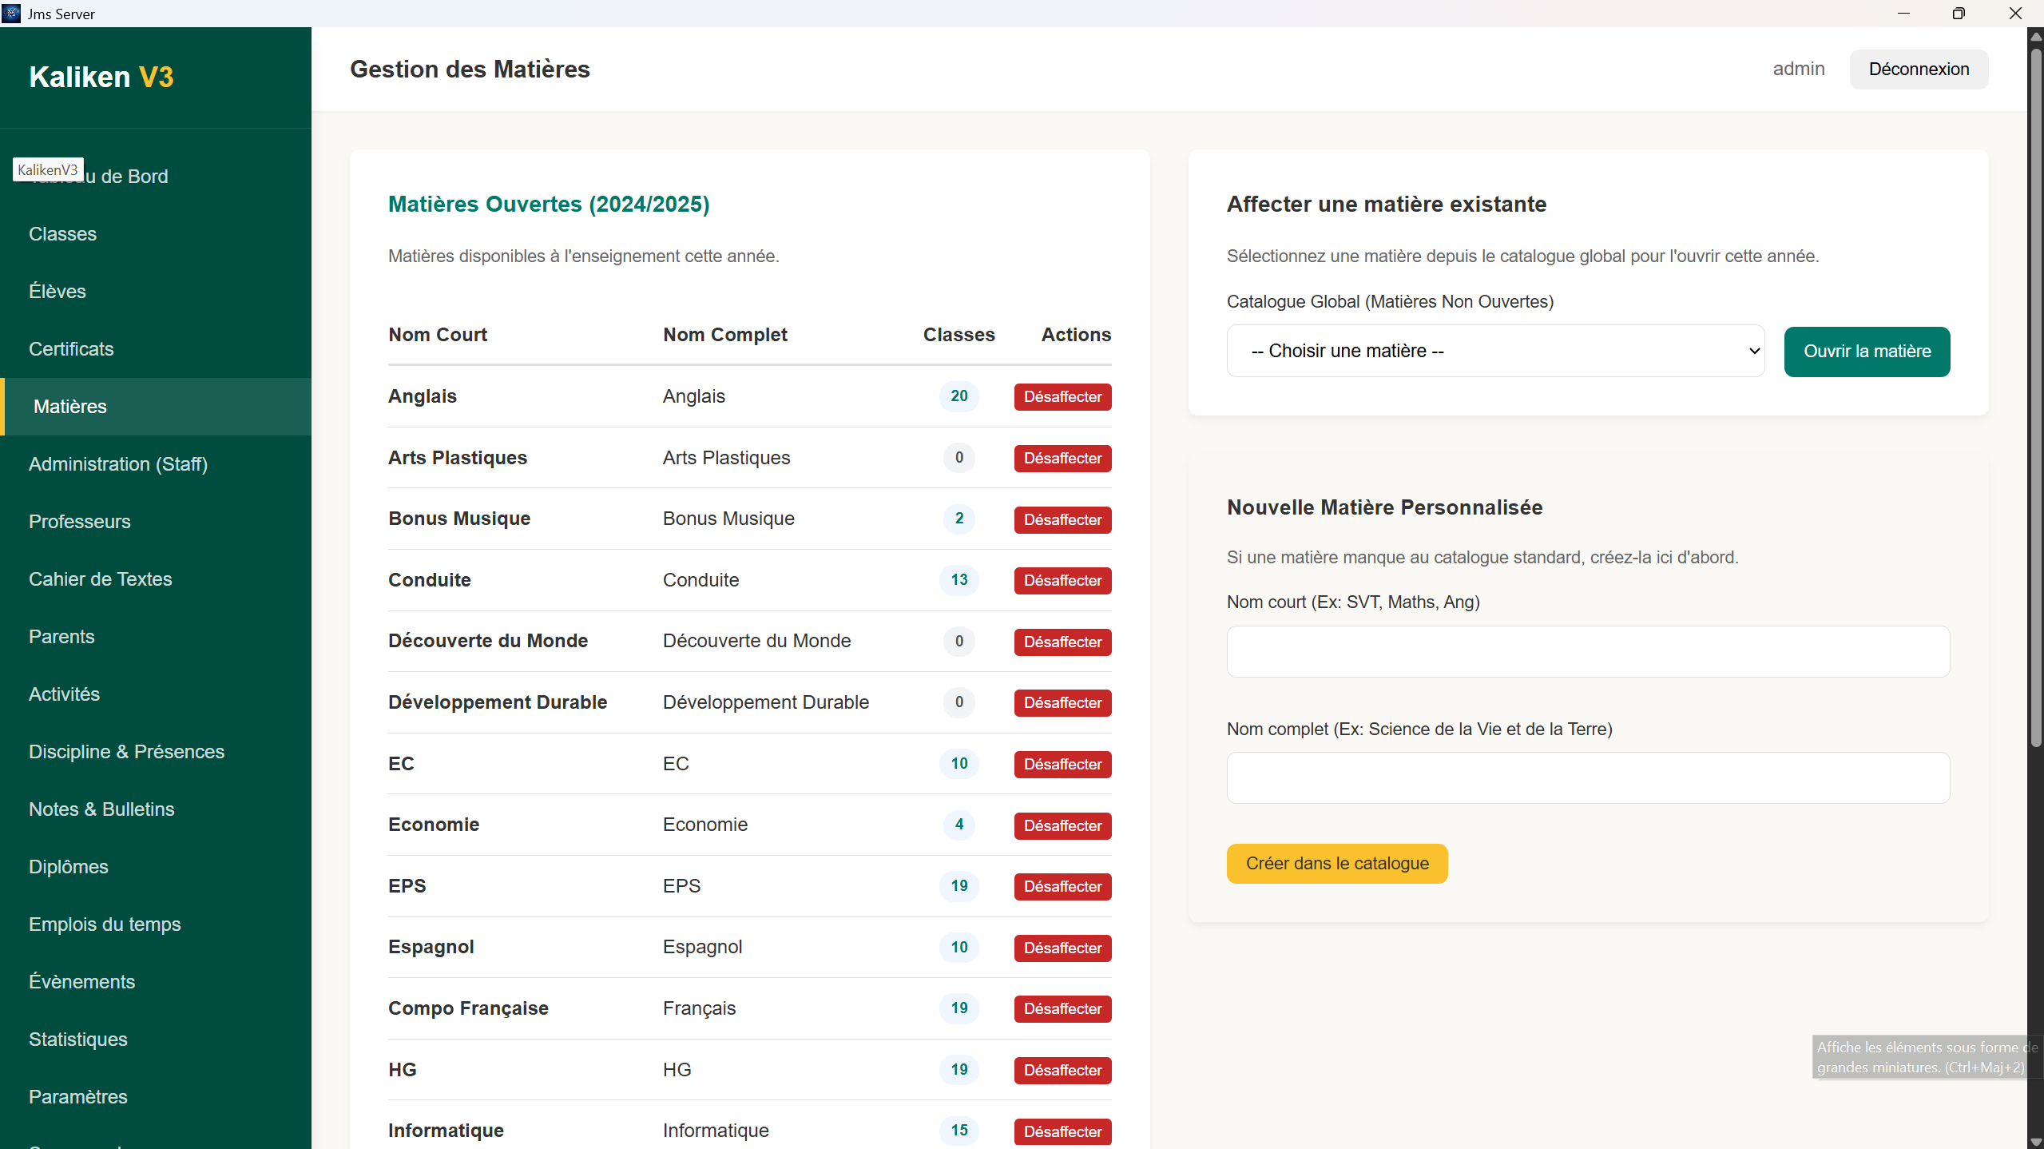Click the 4 classes badge for Economie
The height and width of the screenshot is (1149, 2044).
pos(958,825)
